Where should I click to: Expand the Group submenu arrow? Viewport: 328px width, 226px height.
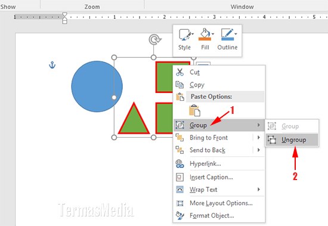click(259, 125)
